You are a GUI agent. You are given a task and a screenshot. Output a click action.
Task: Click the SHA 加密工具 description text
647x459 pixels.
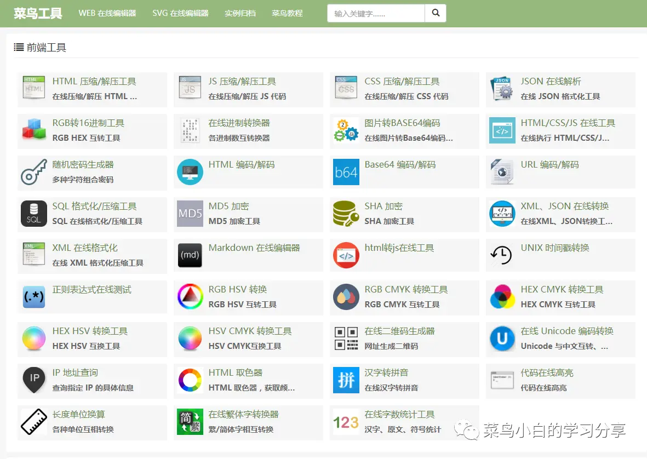tap(389, 221)
